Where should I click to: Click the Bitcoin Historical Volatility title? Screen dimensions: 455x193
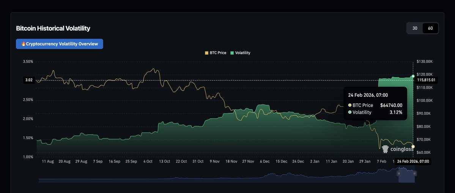click(53, 28)
